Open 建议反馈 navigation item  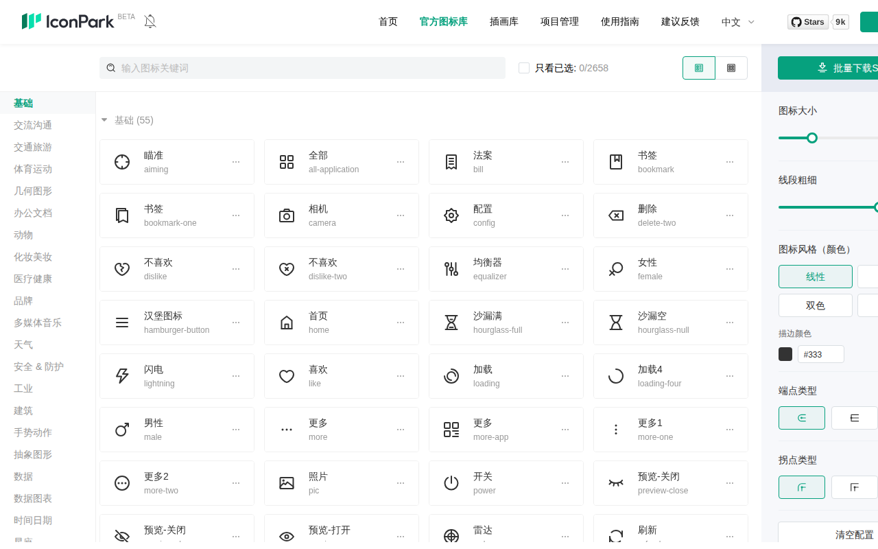[680, 22]
